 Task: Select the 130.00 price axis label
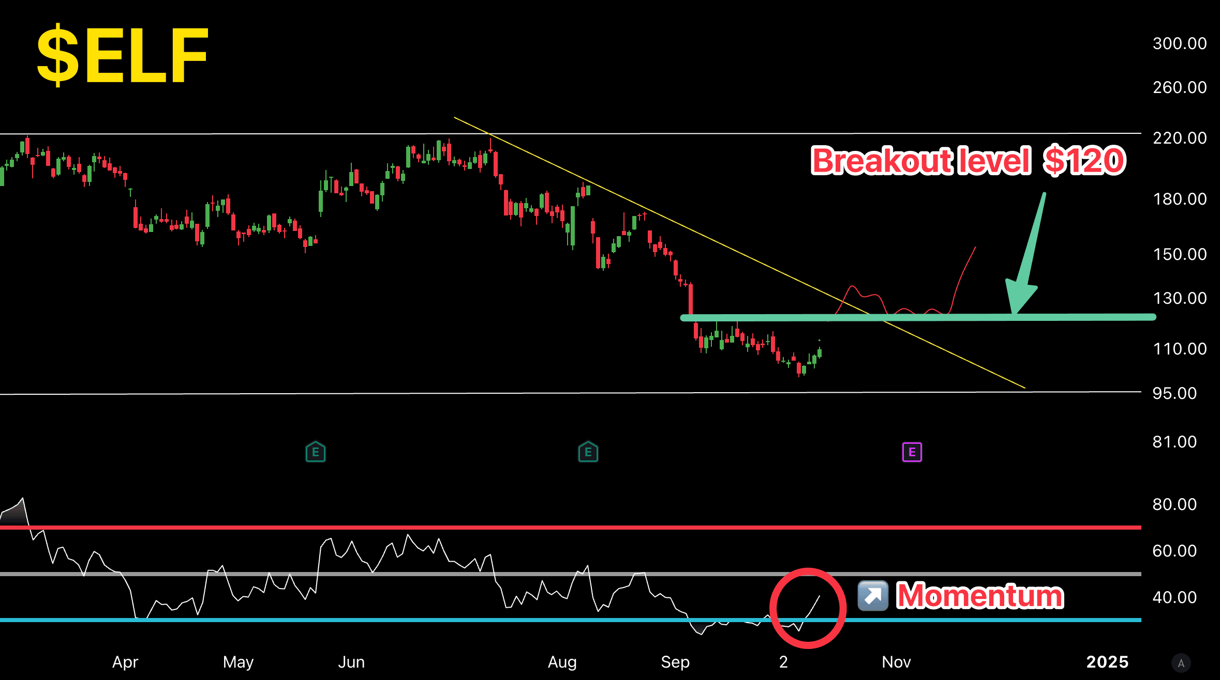[1180, 298]
